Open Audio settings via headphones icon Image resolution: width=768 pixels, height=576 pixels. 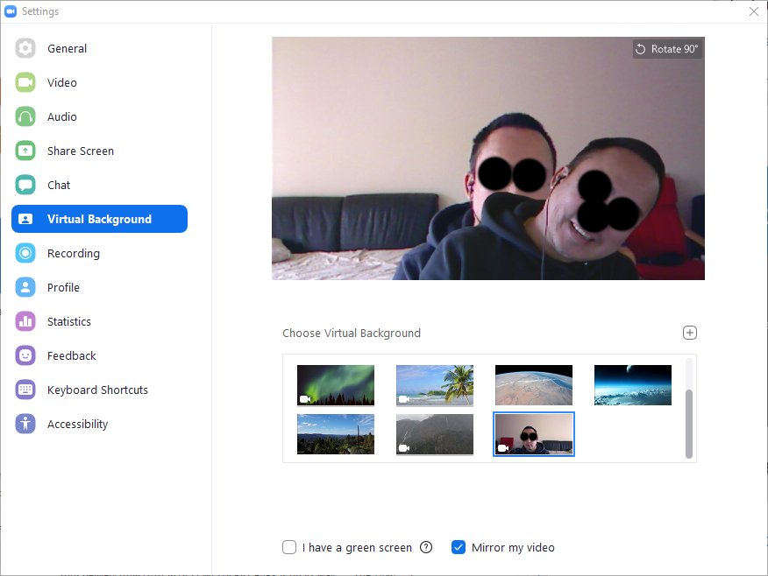pos(25,117)
